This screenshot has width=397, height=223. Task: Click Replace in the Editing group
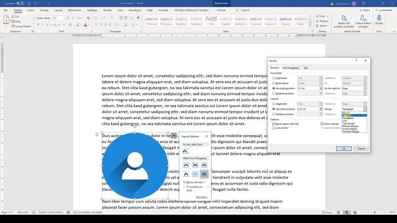(x=322, y=21)
